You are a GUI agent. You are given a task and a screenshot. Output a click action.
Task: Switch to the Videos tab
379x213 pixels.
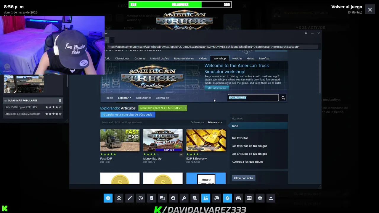click(x=203, y=59)
